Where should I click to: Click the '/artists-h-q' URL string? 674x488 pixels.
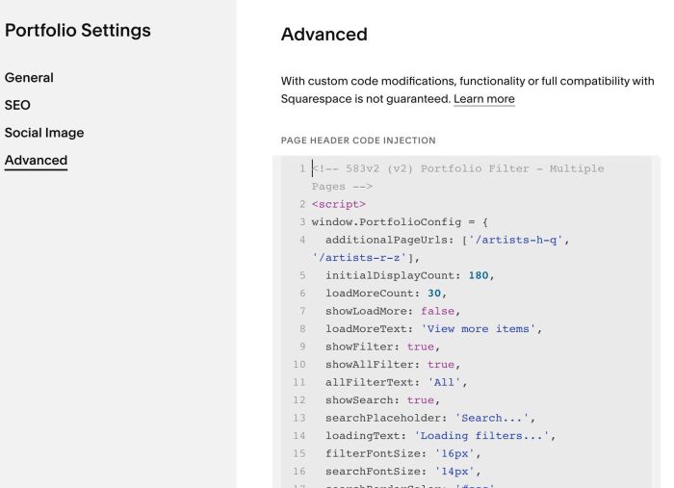coord(515,240)
